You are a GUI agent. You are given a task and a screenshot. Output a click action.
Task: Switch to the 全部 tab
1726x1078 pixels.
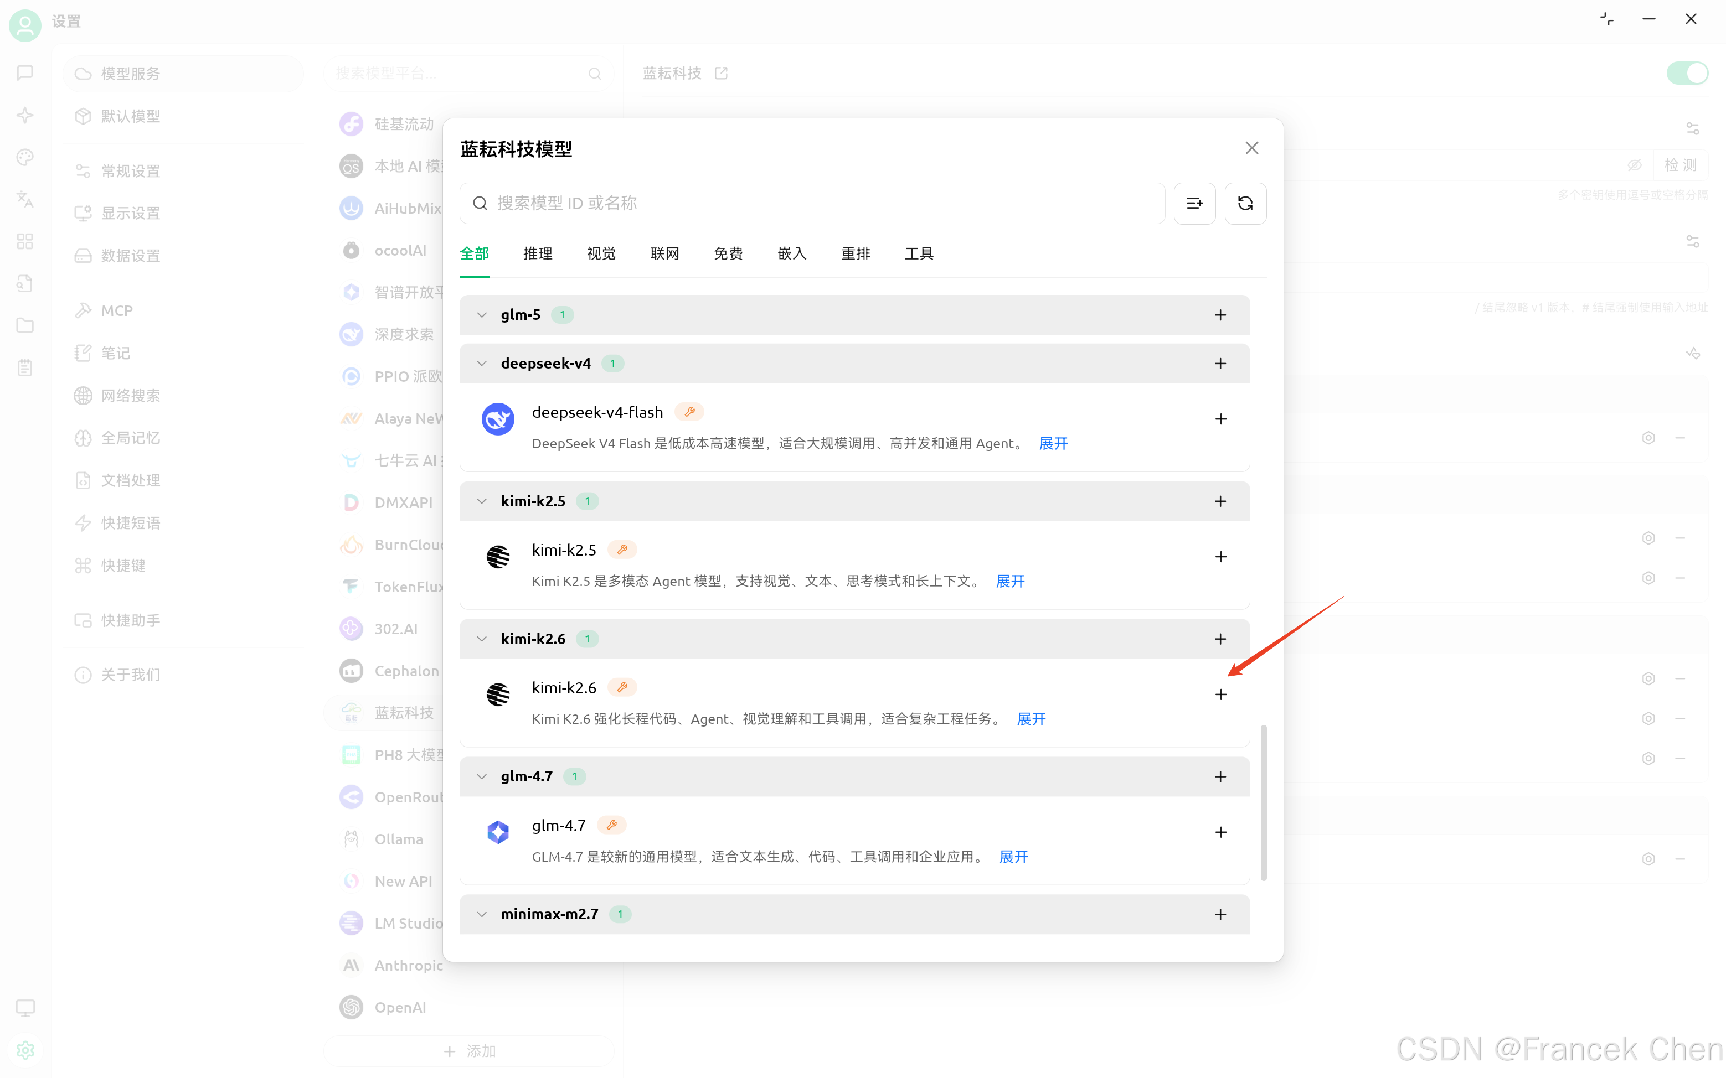point(475,254)
